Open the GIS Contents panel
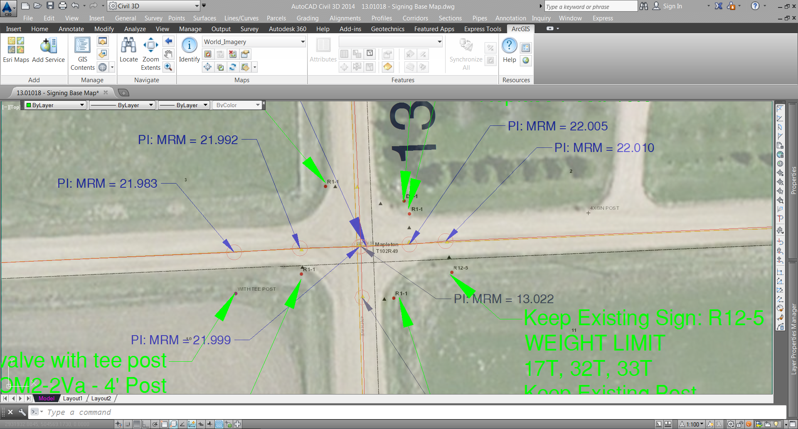The width and height of the screenshot is (798, 429). pos(82,54)
